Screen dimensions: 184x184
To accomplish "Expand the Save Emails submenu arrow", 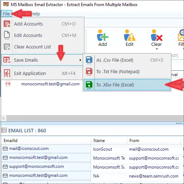I will [x=80, y=60].
